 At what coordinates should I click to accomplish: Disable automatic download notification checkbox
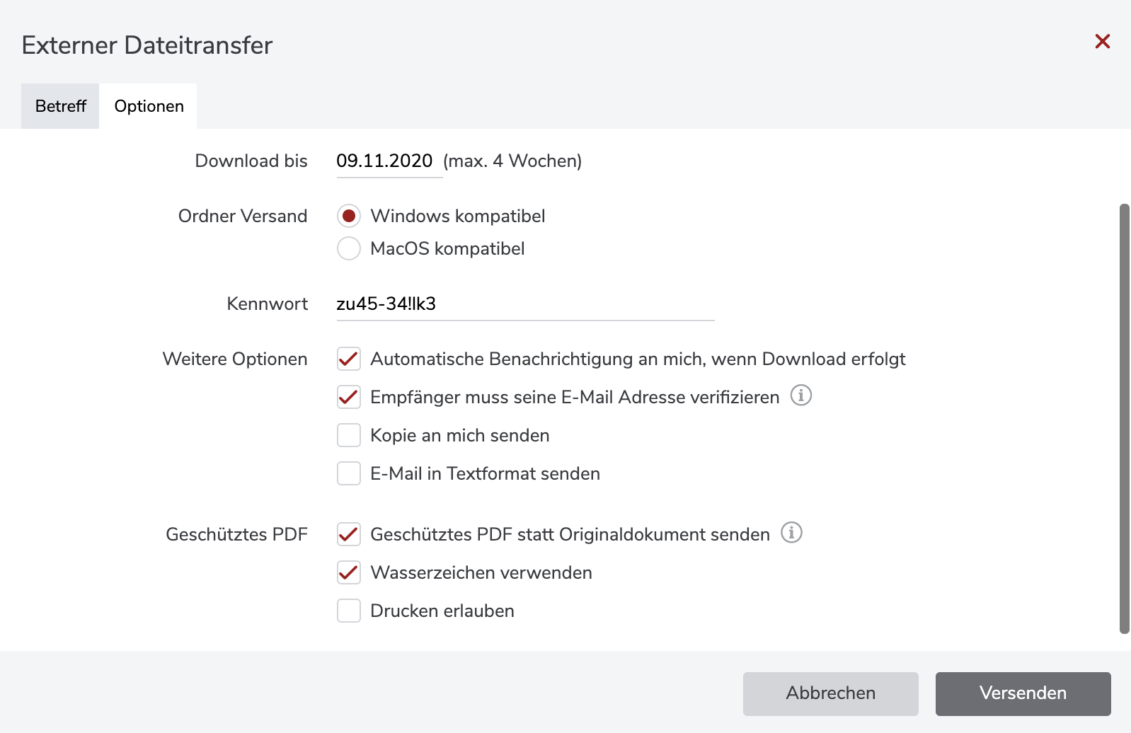tap(349, 359)
